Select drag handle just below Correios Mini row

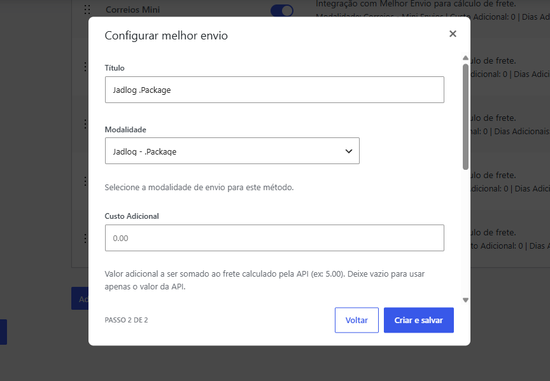coord(85,67)
